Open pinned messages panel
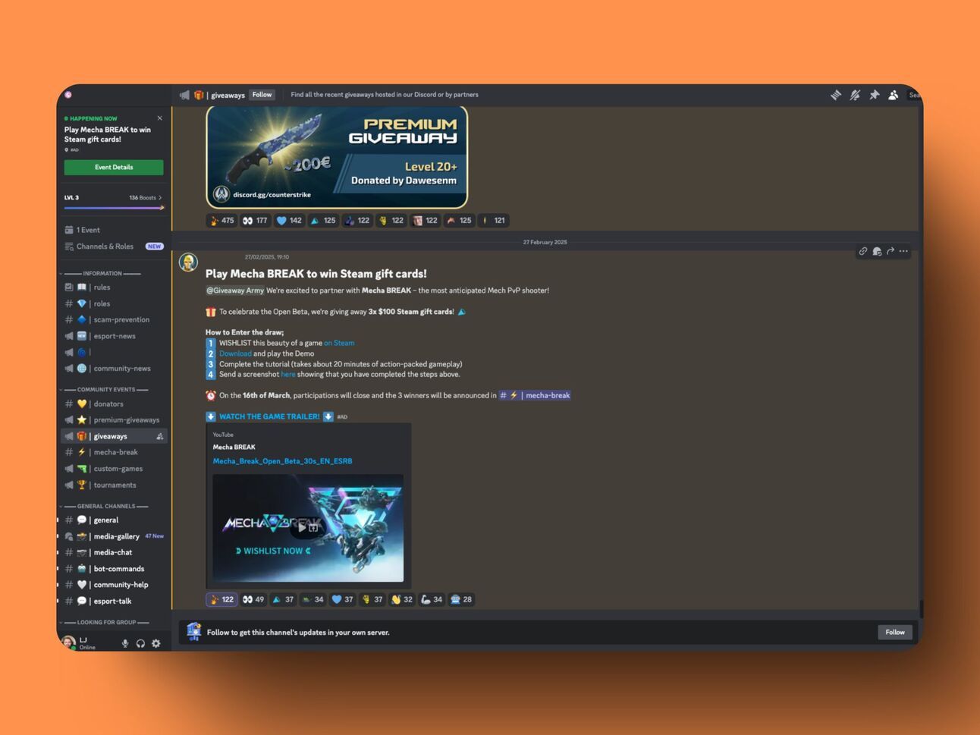The width and height of the screenshot is (980, 735). pyautogui.click(x=874, y=95)
